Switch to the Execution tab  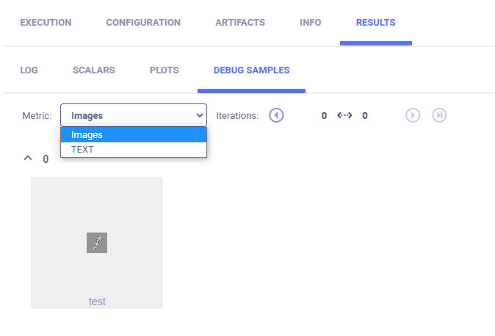(46, 23)
